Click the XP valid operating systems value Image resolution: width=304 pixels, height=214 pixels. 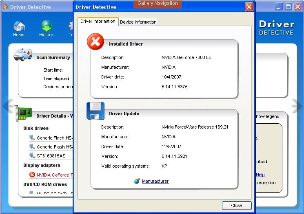point(164,166)
